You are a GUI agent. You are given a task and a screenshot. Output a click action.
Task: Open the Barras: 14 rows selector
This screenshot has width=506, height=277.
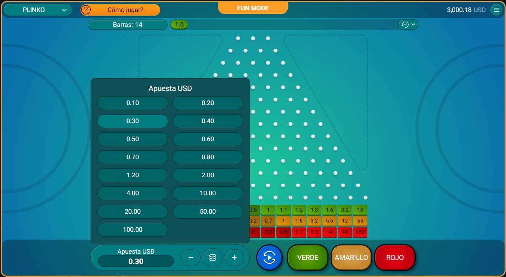128,25
